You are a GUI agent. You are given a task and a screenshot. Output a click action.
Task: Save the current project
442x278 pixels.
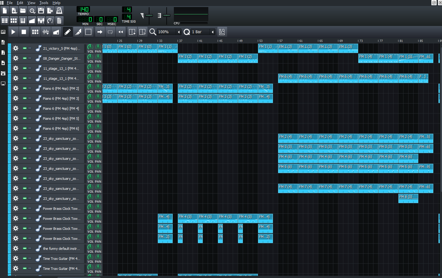41,10
